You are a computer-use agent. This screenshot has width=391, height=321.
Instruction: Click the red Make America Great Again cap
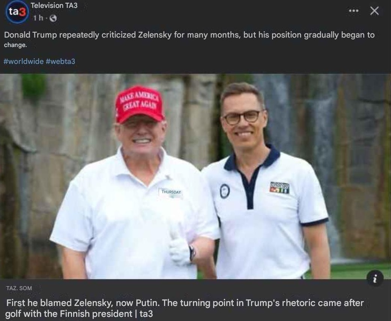pos(140,104)
